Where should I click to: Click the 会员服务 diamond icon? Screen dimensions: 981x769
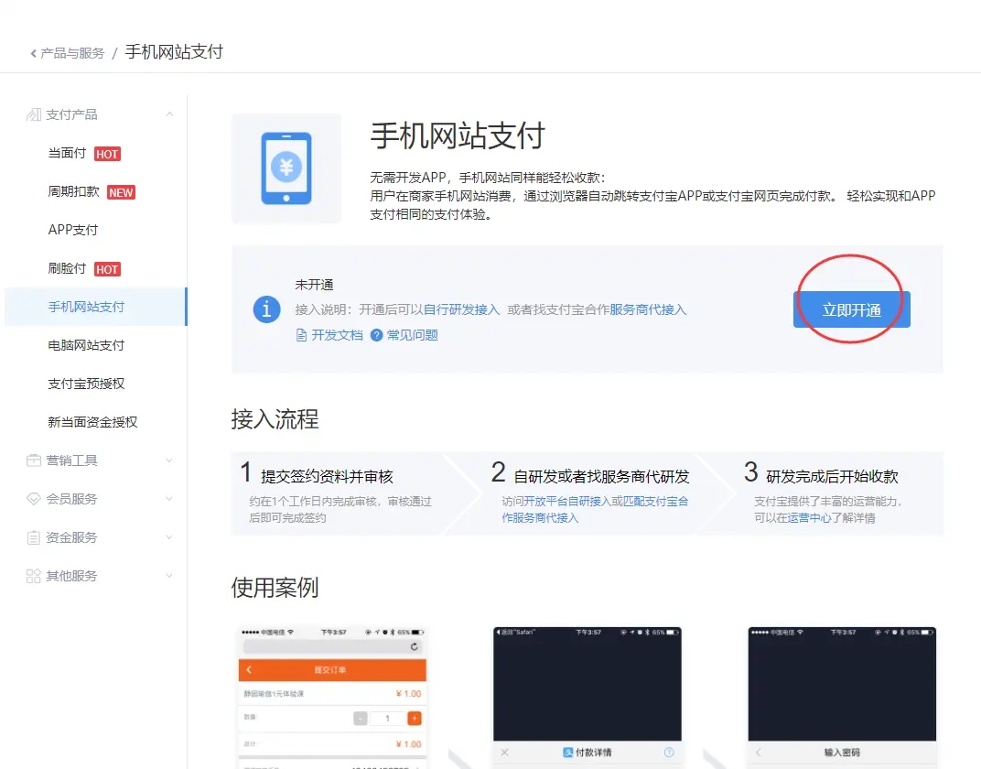[x=34, y=499]
